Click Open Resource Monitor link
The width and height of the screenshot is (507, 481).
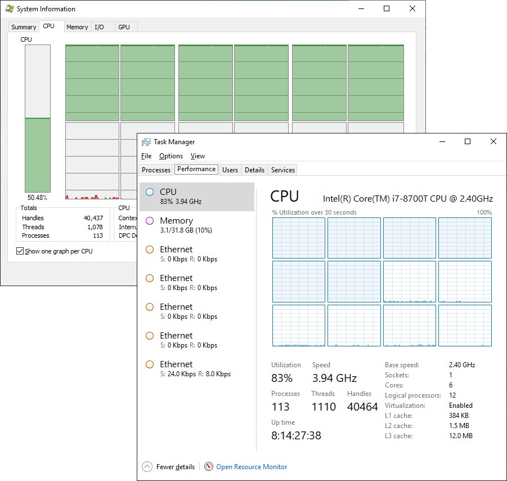click(x=252, y=467)
